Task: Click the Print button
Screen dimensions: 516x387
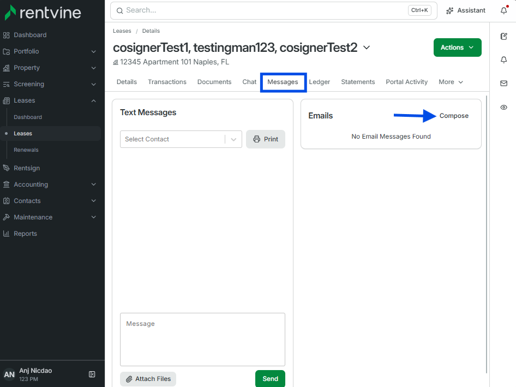Action: coord(266,139)
